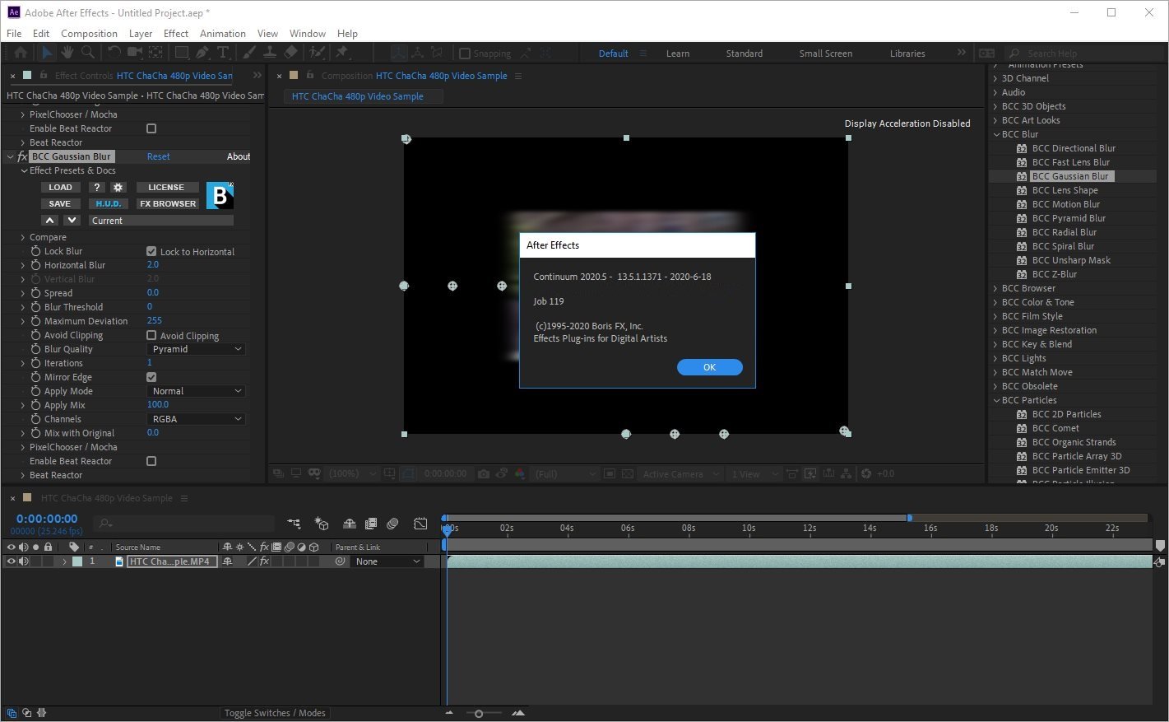This screenshot has height=722, width=1169.
Task: Uncheck Lock to Horizontal checkbox
Action: [x=151, y=251]
